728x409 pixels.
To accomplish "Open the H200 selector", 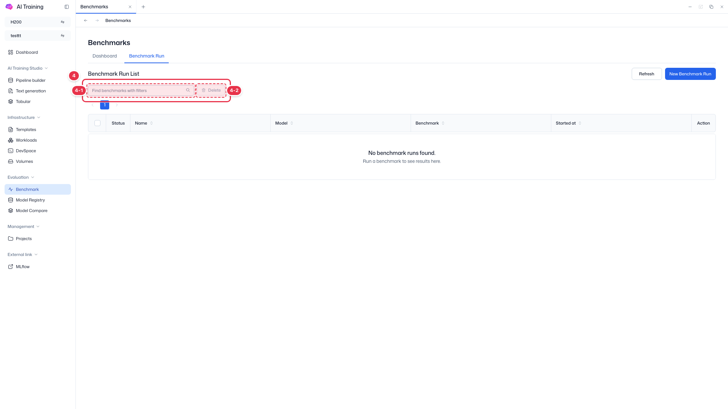I will [x=38, y=22].
